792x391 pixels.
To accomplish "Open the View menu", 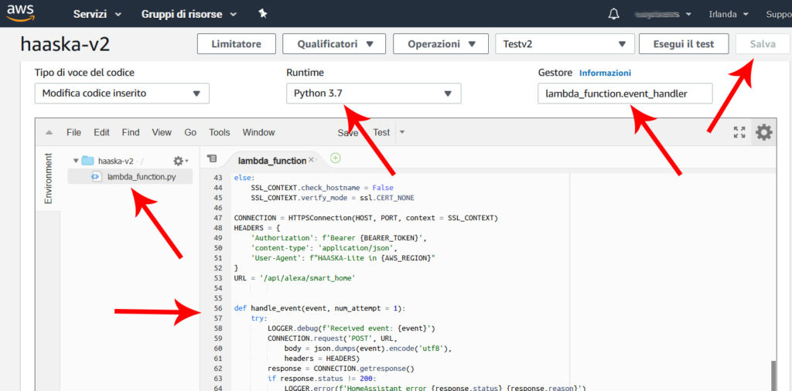I will (162, 133).
